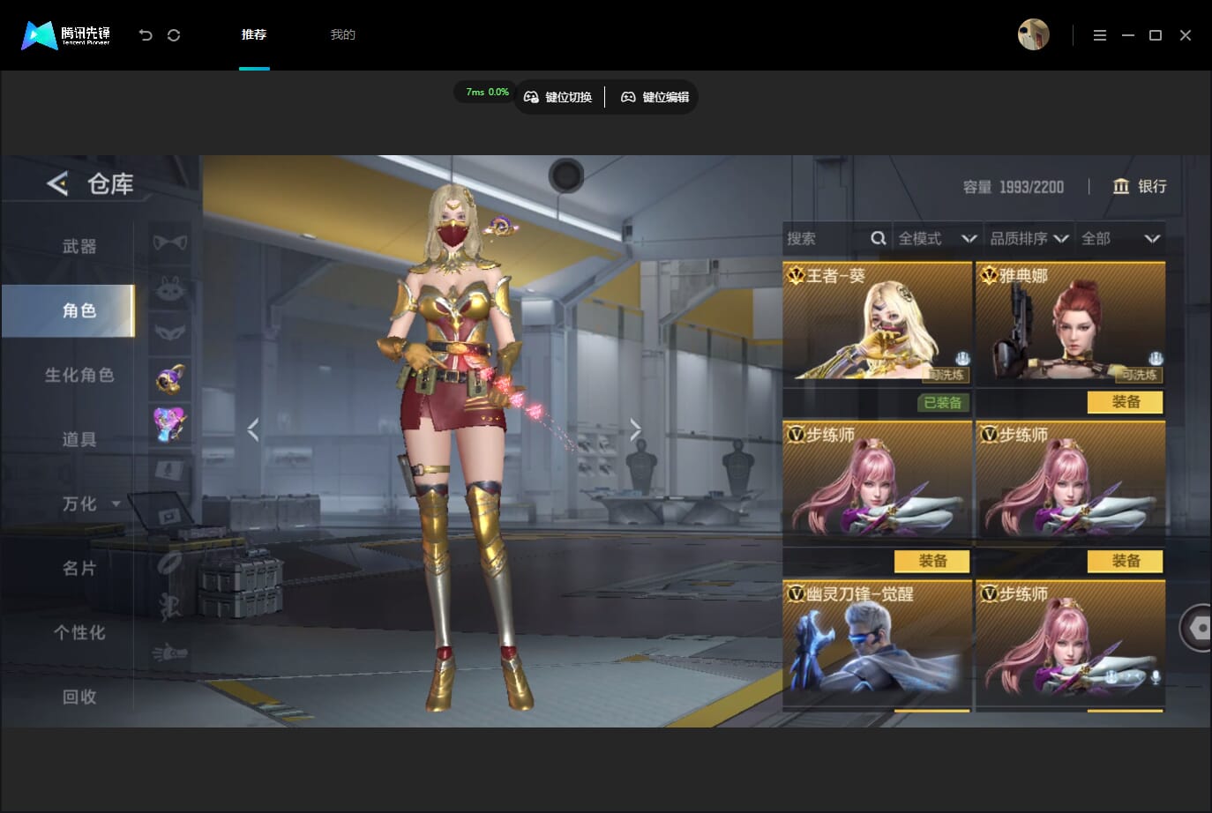1212x813 pixels.
Task: Click the controller icon beside 键位编辑
Action: [628, 97]
